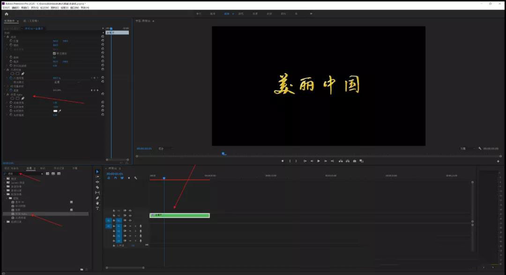Screen dimensions: 506x275
Task: Toggle Uniform Scale checkbox in Effect Controls
Action: [54, 53]
